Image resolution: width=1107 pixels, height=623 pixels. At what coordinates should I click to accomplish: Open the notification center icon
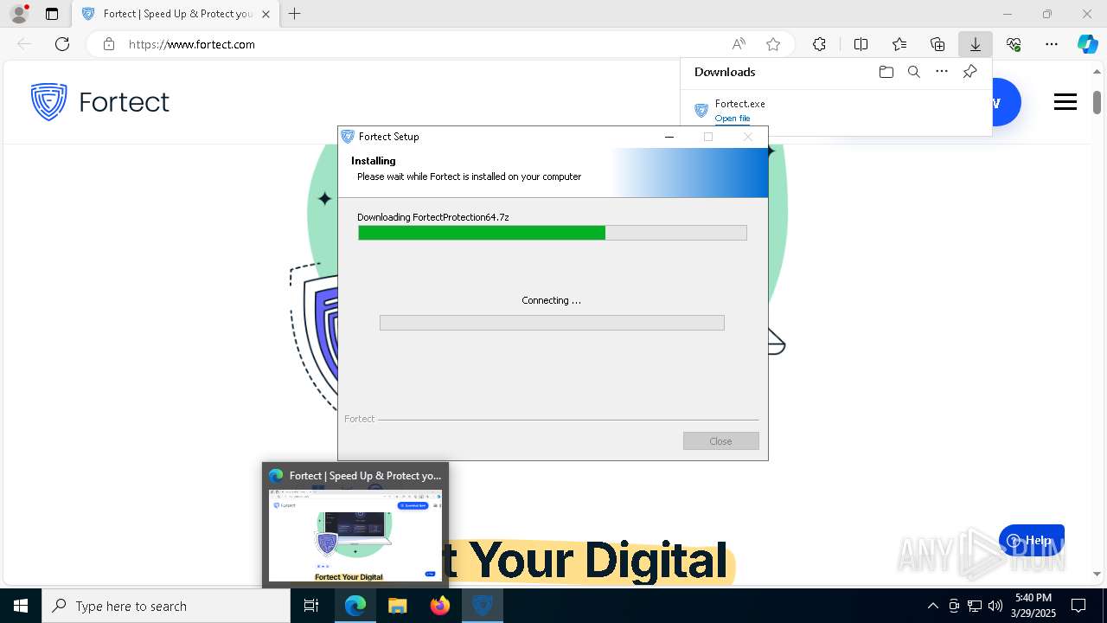1078,606
